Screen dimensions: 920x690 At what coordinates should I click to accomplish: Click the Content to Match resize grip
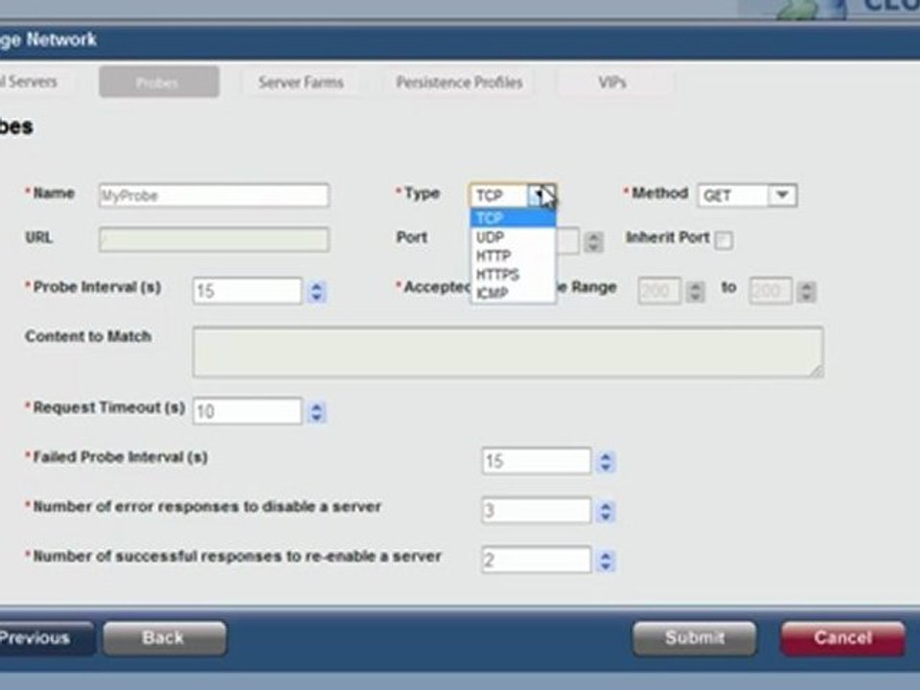(x=817, y=371)
